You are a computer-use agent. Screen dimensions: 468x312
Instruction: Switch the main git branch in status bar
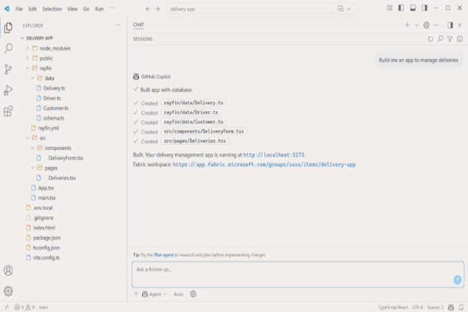[43, 307]
